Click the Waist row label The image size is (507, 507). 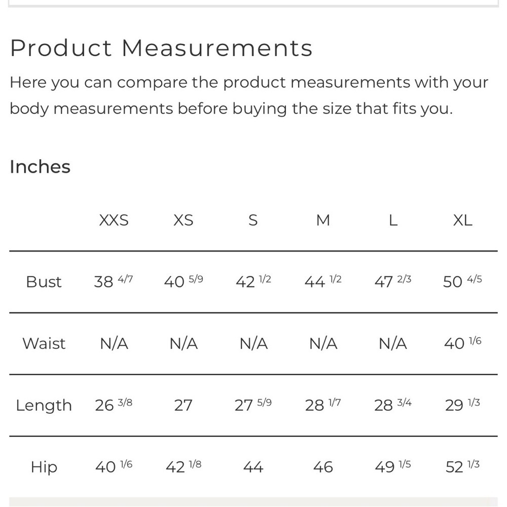(x=44, y=344)
